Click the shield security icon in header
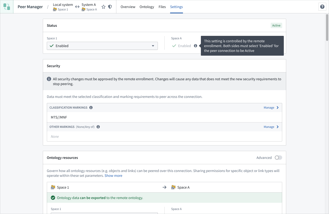329x214 pixels. pos(110,7)
